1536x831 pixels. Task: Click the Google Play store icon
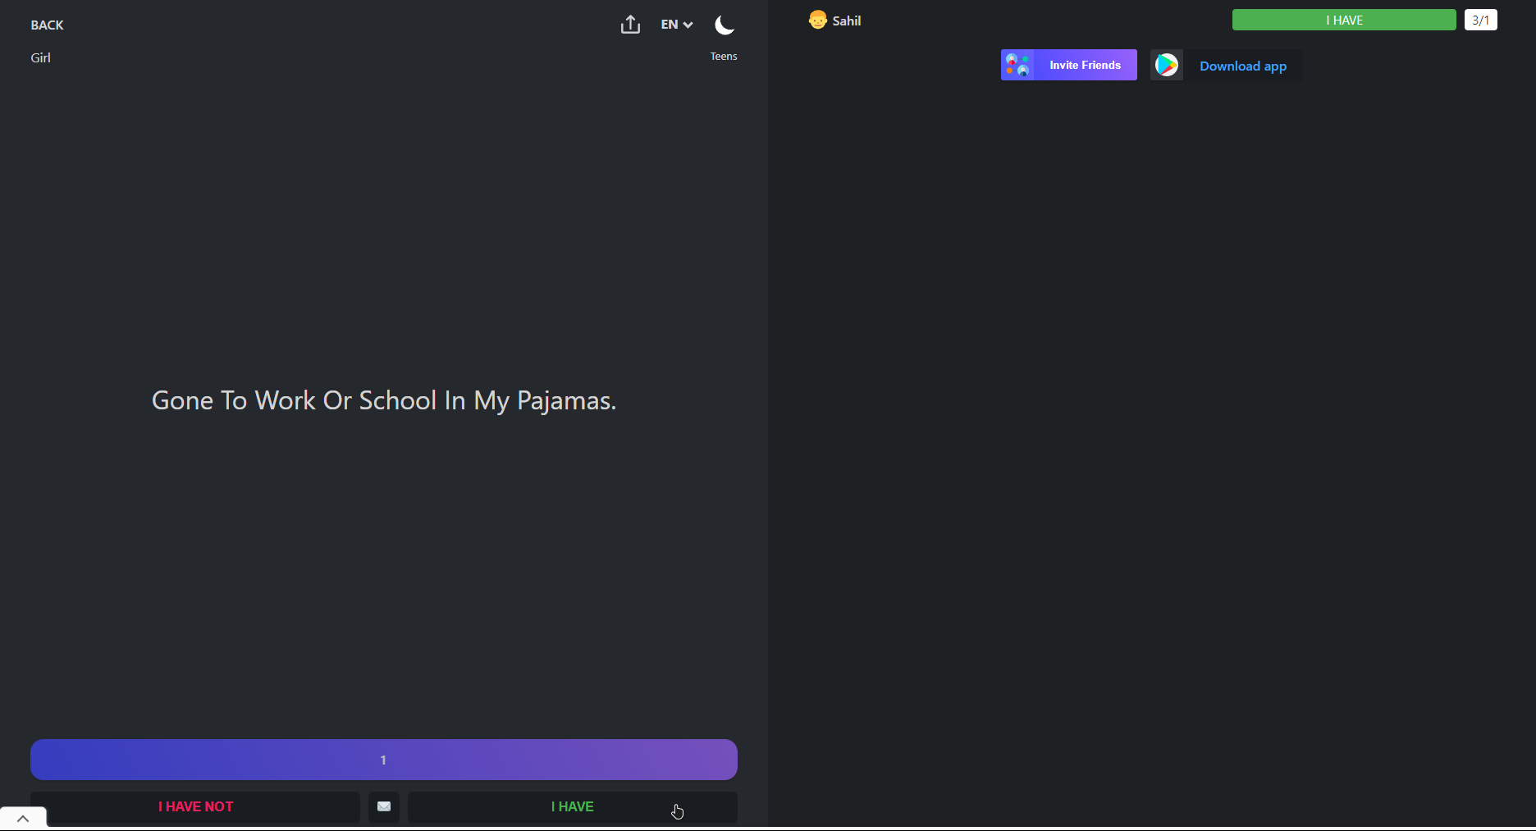click(1167, 65)
